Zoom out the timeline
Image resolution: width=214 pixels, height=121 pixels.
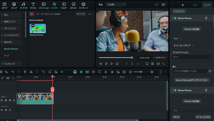[130, 72]
